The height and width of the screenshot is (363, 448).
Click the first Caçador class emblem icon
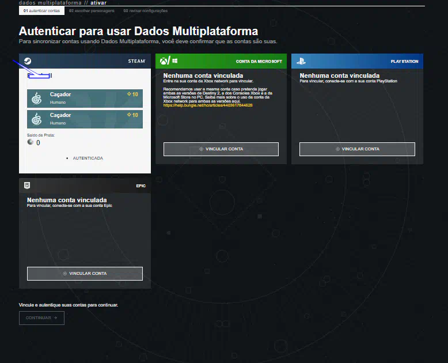click(x=36, y=98)
